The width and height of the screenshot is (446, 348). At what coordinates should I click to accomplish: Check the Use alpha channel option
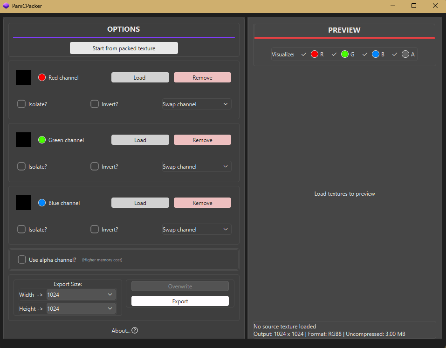tap(22, 259)
